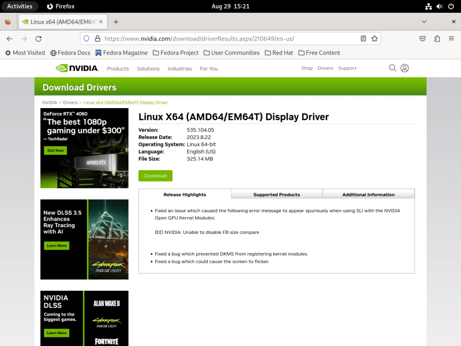This screenshot has width=461, height=346.
Task: Save the page to Pocket
Action: pyautogui.click(x=422, y=39)
